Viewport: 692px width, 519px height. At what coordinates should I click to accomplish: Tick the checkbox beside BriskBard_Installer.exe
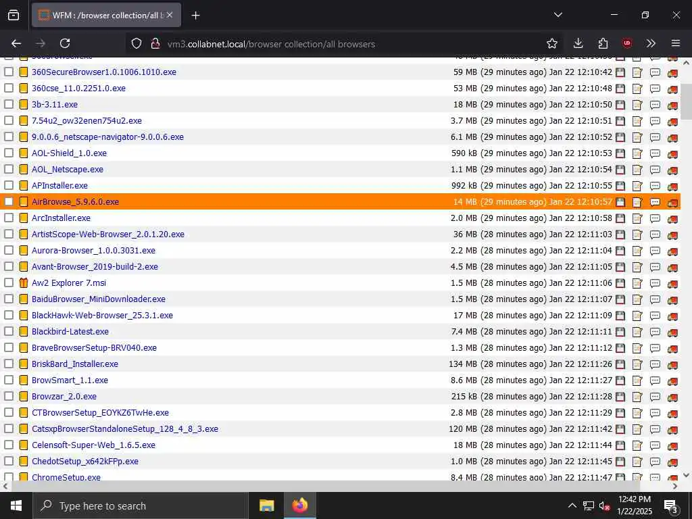[x=8, y=364]
